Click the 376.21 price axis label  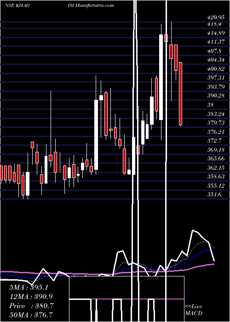(215, 132)
